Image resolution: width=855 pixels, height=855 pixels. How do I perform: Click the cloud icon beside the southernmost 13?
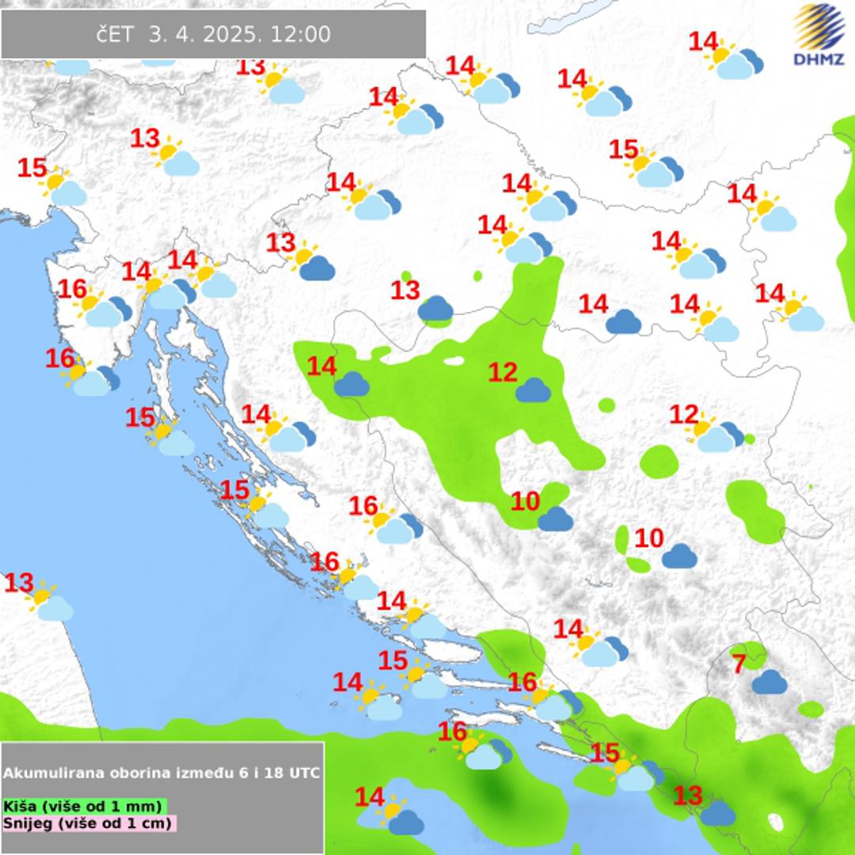pyautogui.click(x=718, y=813)
